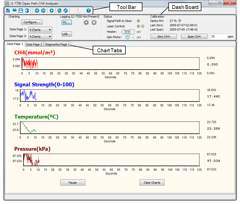Open help with the question mark icon
Screen dimensions: 240x204
click(89, 11)
